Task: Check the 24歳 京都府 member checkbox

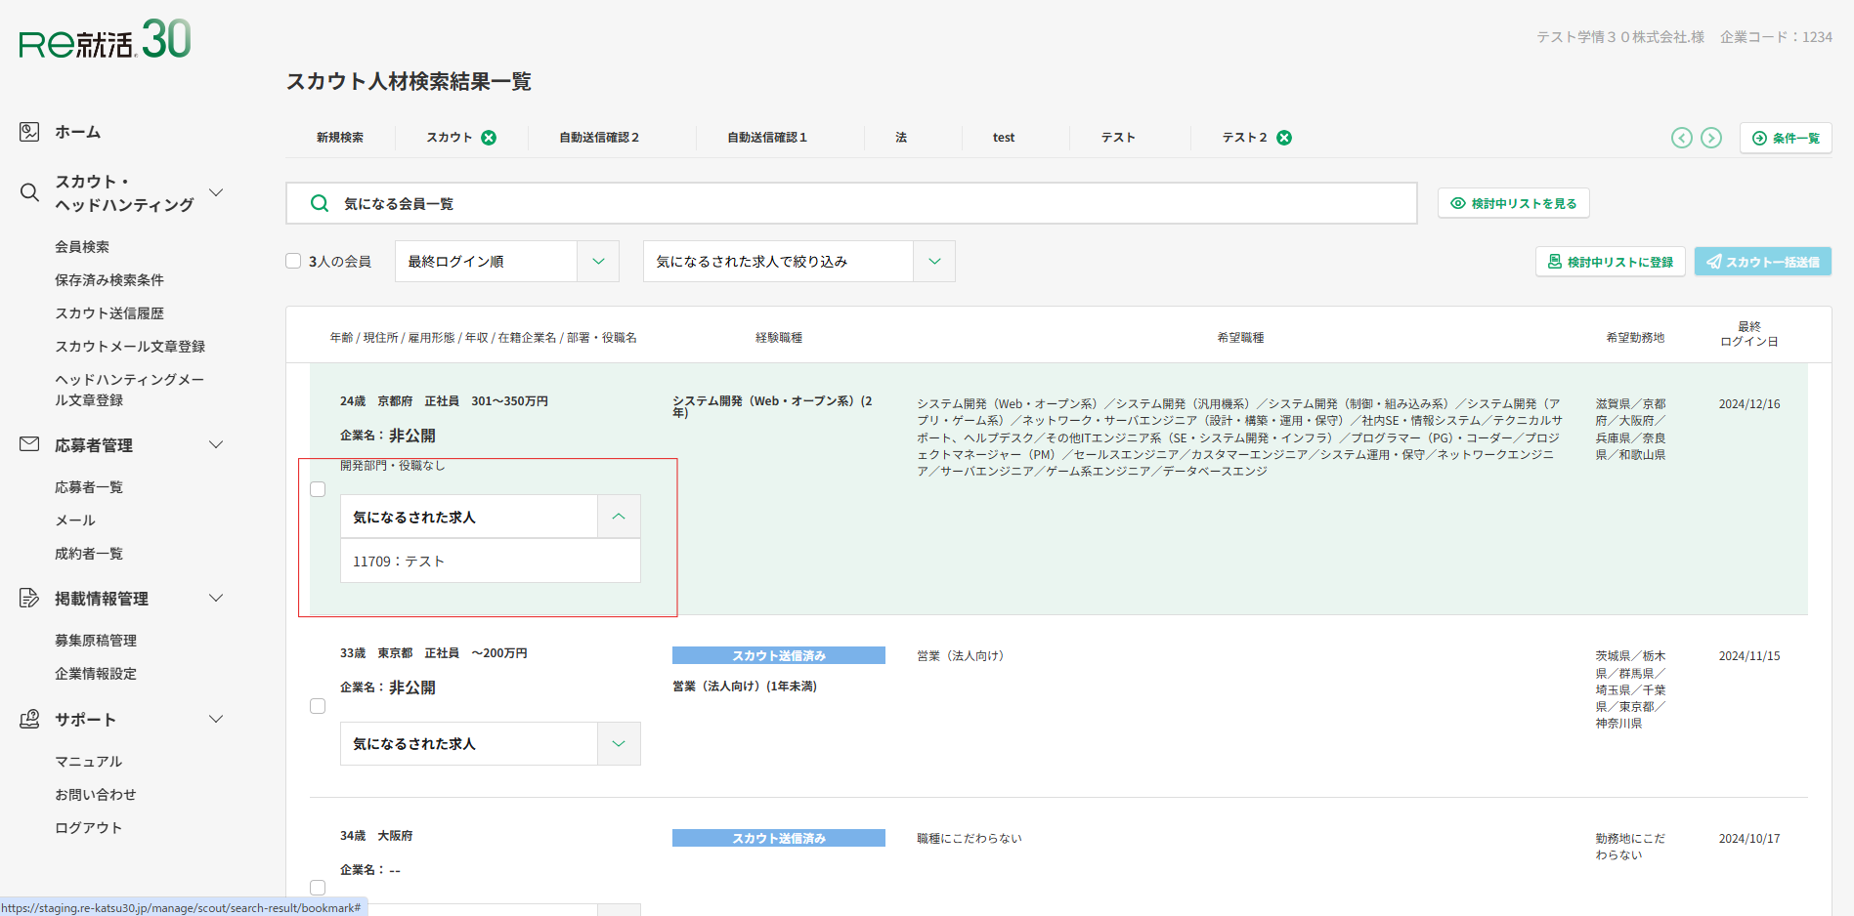Action: click(x=318, y=489)
